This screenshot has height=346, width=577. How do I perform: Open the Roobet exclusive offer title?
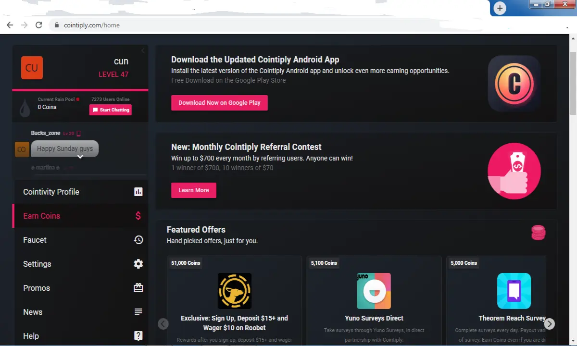coord(235,323)
